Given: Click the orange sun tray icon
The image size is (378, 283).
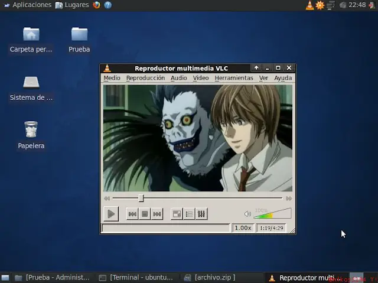Looking at the screenshot, I should (320, 5).
